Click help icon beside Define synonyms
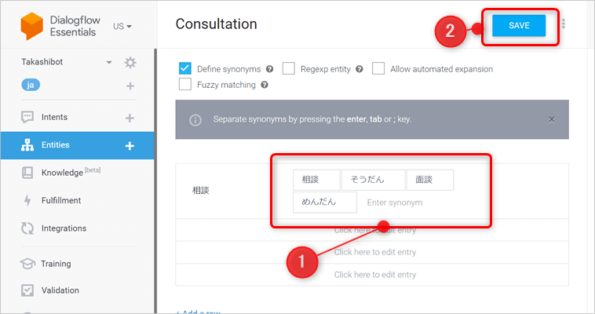The width and height of the screenshot is (595, 314). point(269,69)
